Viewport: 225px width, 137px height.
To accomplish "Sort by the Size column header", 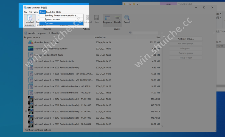I will (148, 37).
